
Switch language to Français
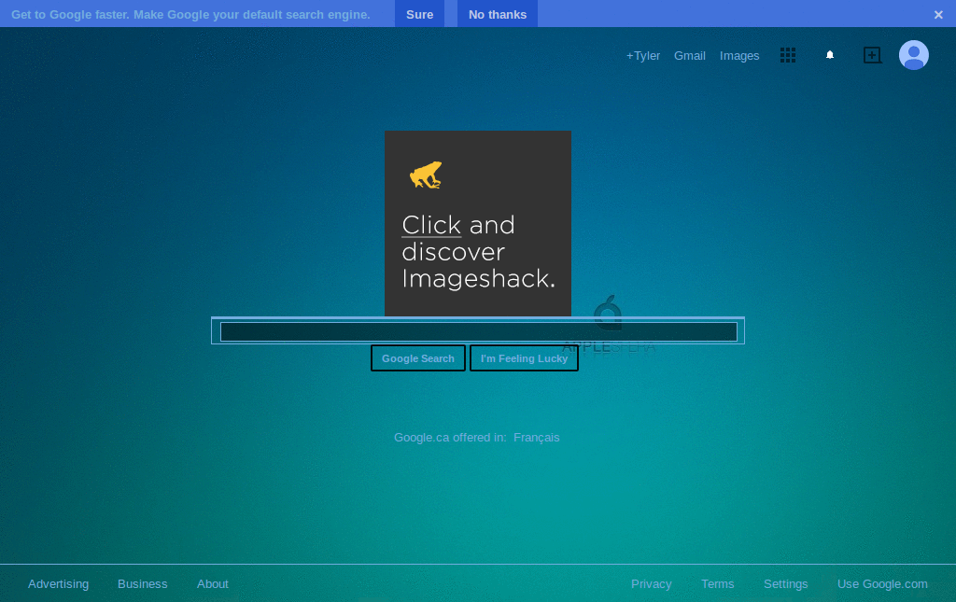pyautogui.click(x=537, y=438)
